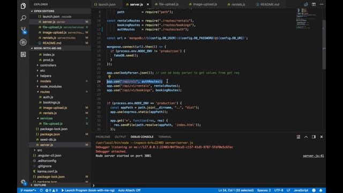Open the Explorer view in activity bar
Screen dimensions: 343x193
click(x=23, y=6)
